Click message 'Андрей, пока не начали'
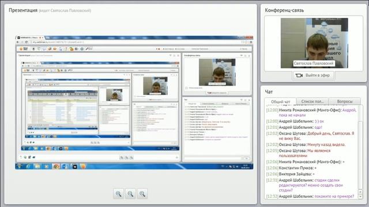 (318, 113)
